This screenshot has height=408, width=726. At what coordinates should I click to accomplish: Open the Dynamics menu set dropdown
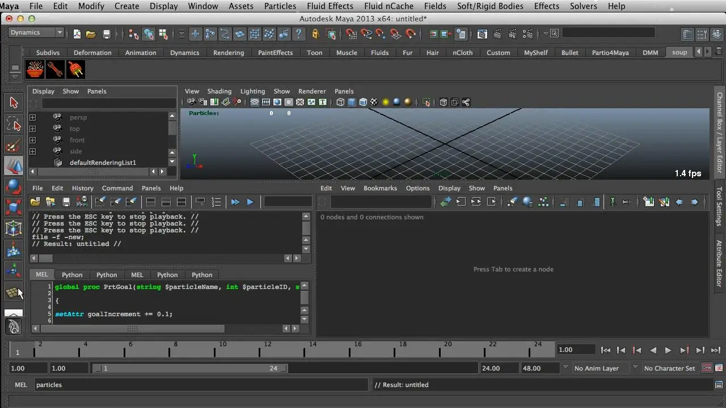pyautogui.click(x=36, y=33)
